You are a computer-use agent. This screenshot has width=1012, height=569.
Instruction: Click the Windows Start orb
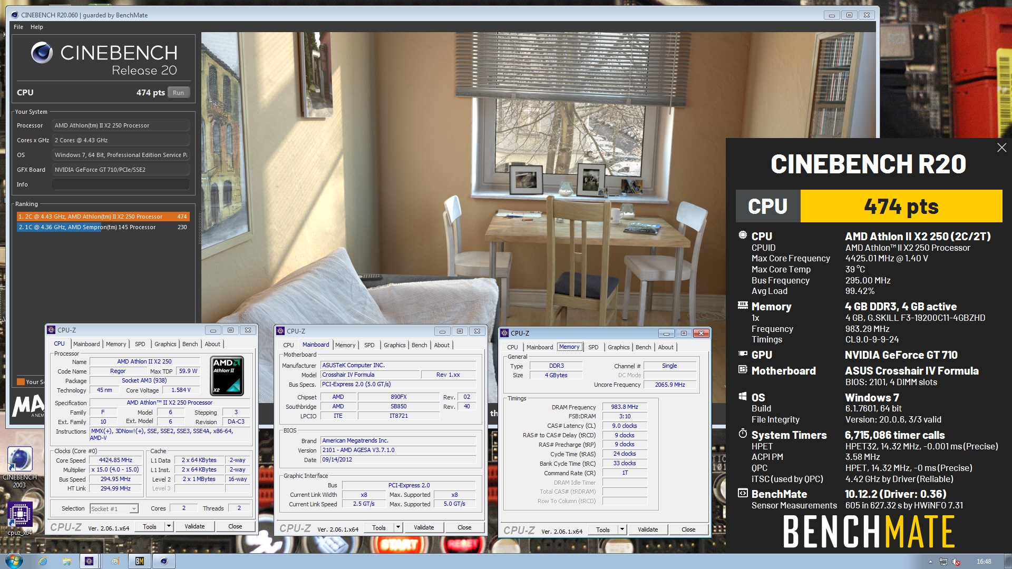click(14, 561)
